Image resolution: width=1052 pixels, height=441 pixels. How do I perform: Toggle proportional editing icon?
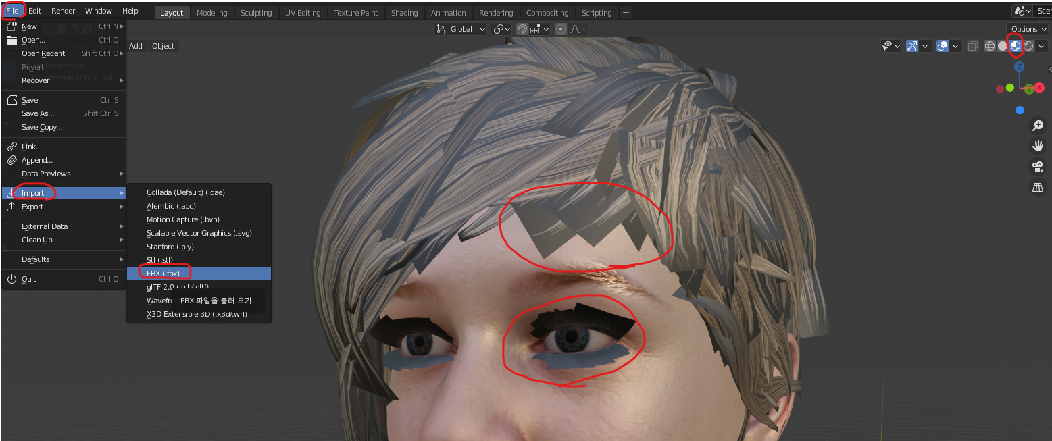(x=561, y=29)
